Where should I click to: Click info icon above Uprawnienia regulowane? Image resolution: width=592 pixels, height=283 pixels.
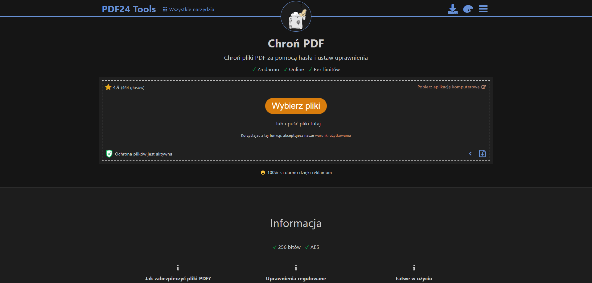point(296,268)
